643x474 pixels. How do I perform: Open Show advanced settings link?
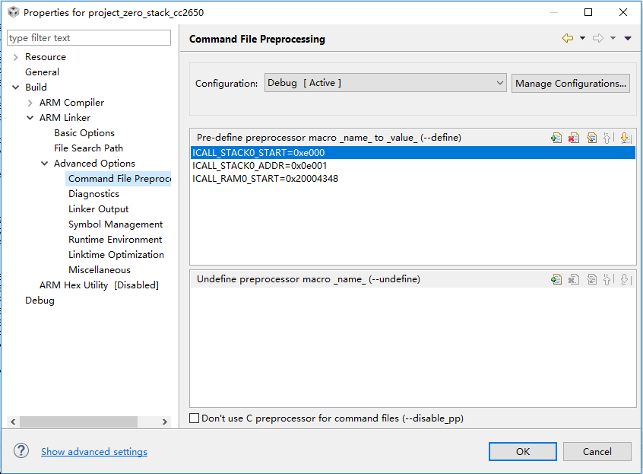94,452
